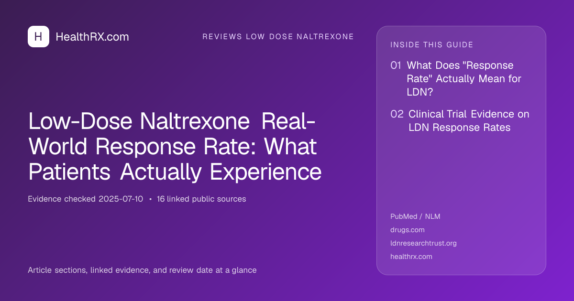Click the 'INSIDE THIS GUIDE' heading

[x=432, y=45]
